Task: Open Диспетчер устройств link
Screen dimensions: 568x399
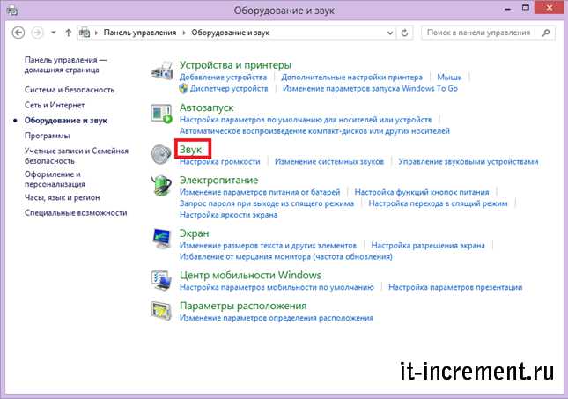Action: [229, 88]
